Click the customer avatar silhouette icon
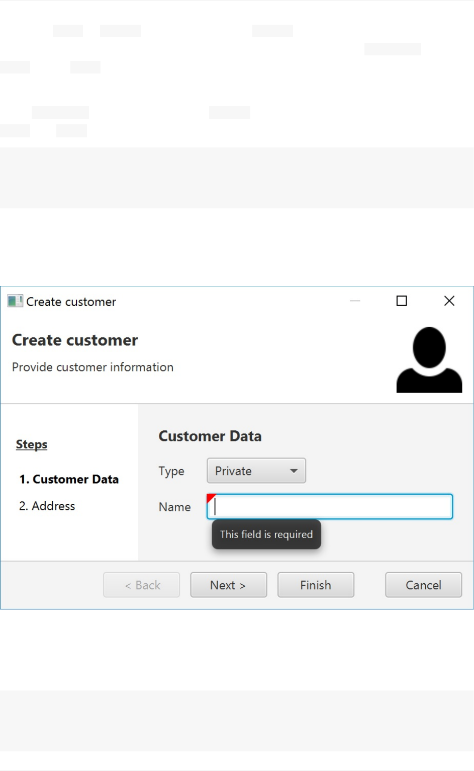474x771 pixels. click(429, 359)
